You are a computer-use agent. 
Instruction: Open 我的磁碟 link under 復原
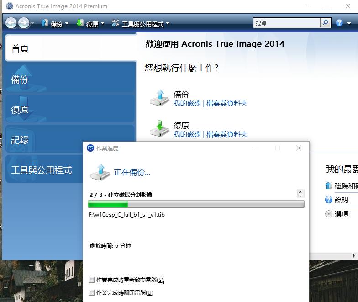click(x=187, y=134)
